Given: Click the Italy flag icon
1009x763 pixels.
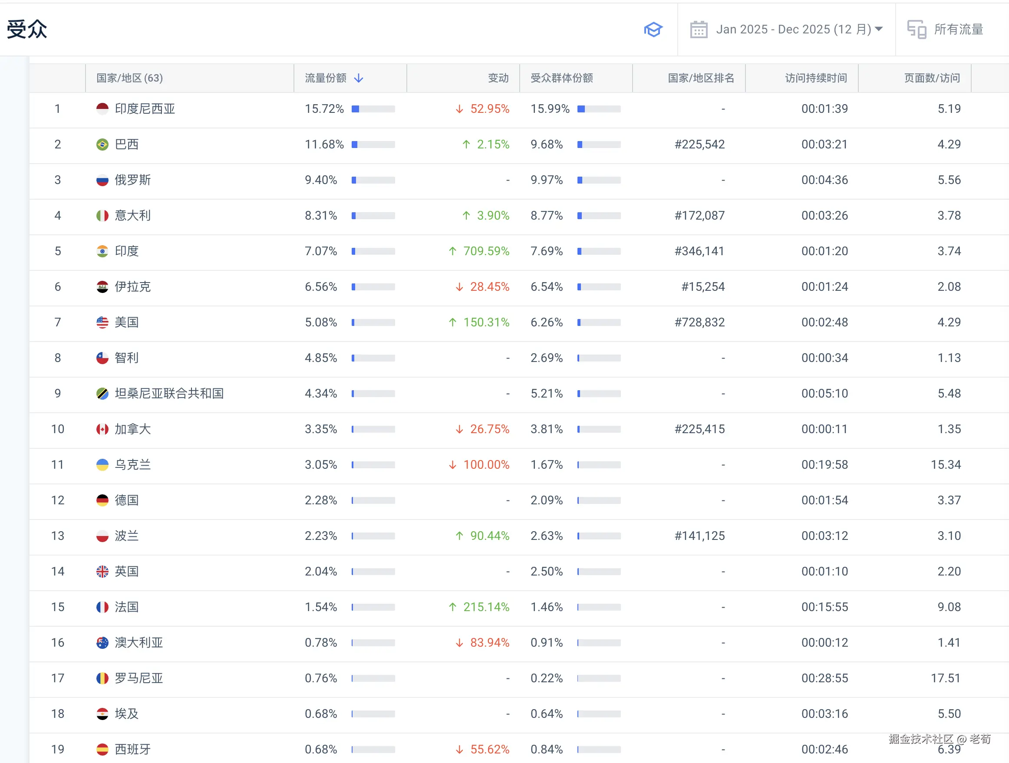Looking at the screenshot, I should [102, 216].
